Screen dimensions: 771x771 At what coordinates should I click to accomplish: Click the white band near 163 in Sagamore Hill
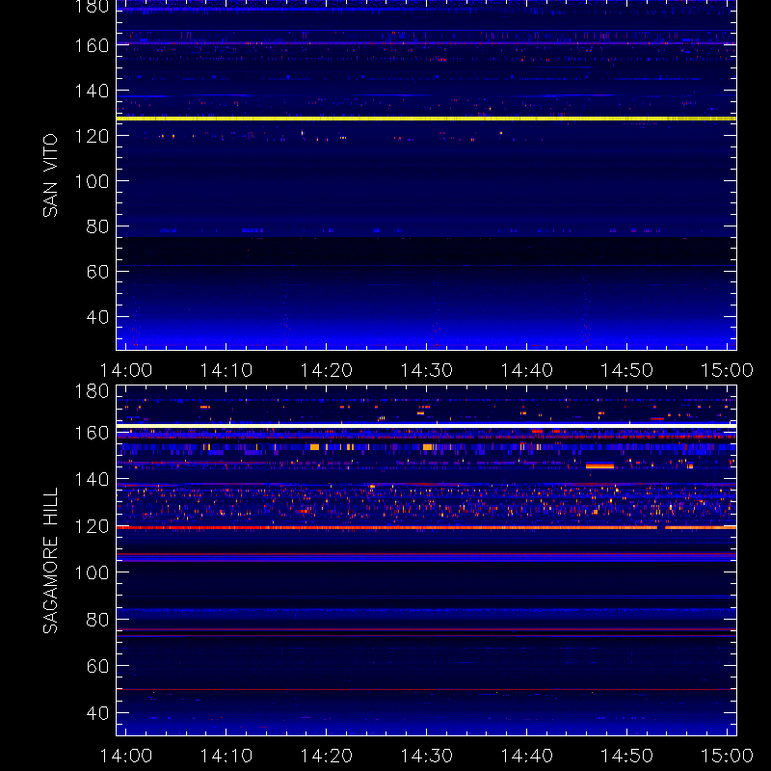point(426,425)
